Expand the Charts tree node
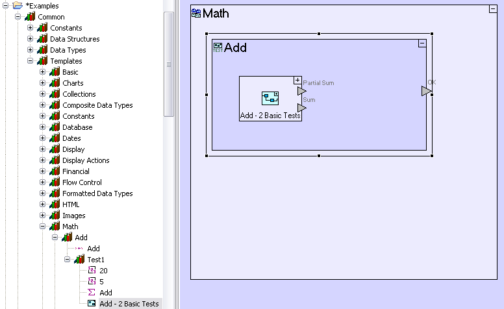The height and width of the screenshot is (309, 504). pos(42,83)
